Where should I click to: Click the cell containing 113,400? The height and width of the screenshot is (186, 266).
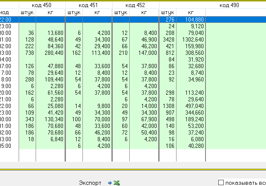(97, 53)
